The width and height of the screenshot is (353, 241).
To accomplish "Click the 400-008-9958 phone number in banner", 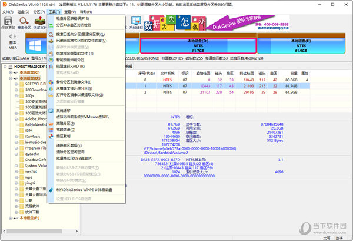I will coord(276,24).
